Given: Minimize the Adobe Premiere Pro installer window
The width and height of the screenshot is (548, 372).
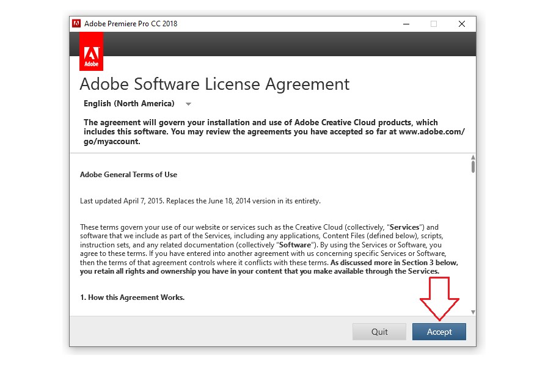Looking at the screenshot, I should [x=406, y=24].
